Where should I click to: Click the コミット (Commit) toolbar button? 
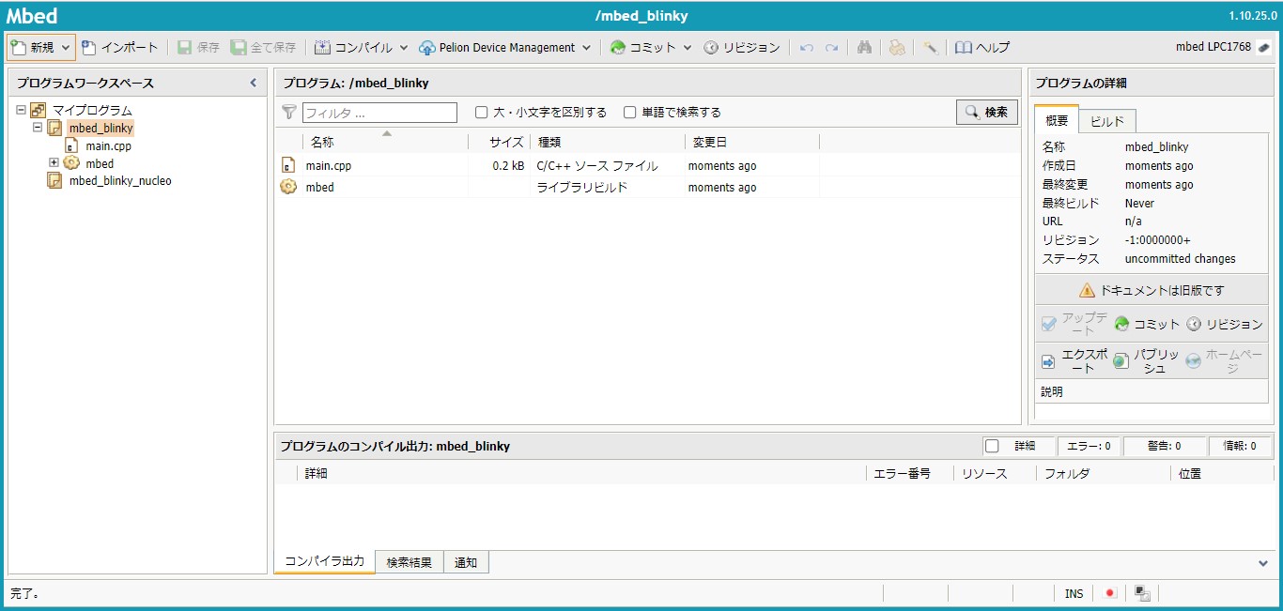pyautogui.click(x=643, y=47)
